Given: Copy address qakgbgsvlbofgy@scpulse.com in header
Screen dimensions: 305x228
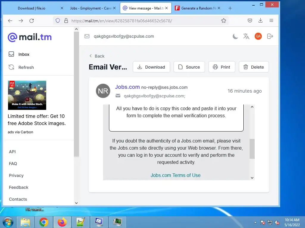Looking at the screenshot, I should [x=124, y=36].
